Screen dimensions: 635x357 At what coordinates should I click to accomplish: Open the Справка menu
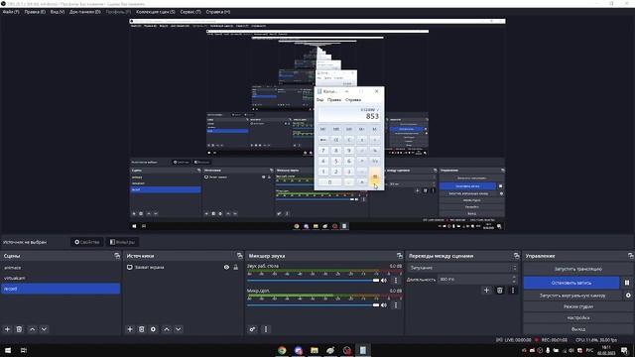point(218,12)
